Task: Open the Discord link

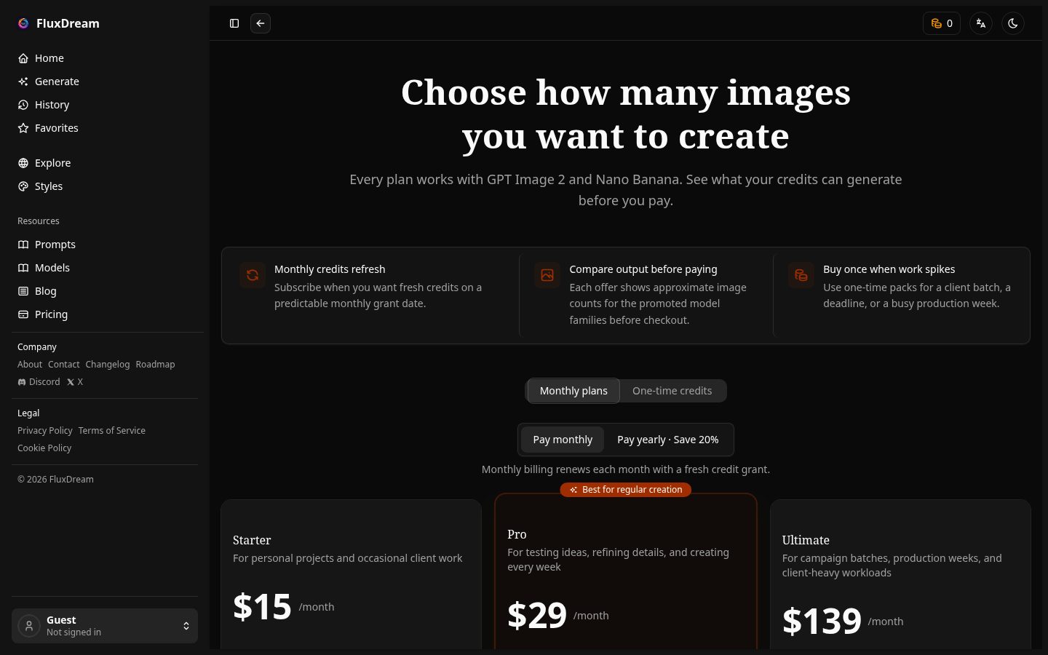Action: click(39, 381)
